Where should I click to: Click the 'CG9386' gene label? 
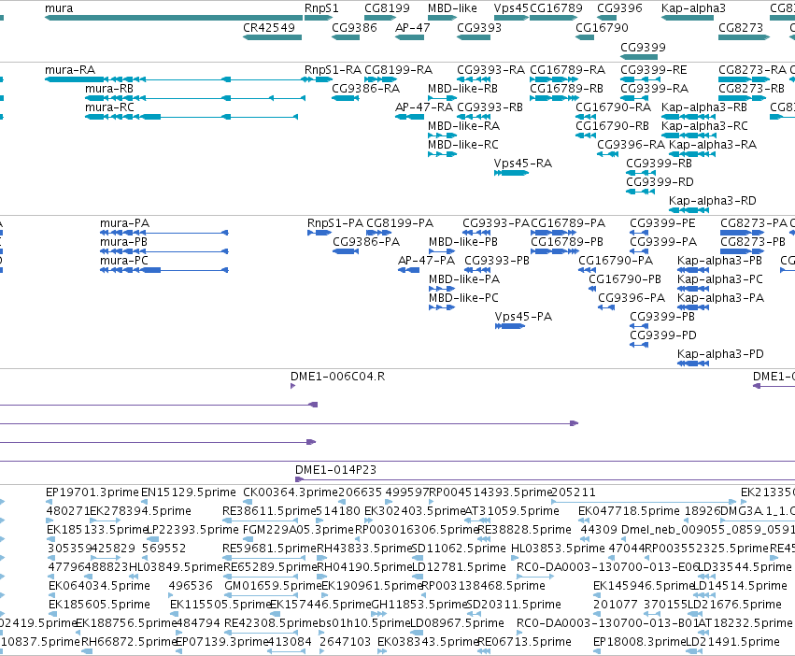coord(354,28)
